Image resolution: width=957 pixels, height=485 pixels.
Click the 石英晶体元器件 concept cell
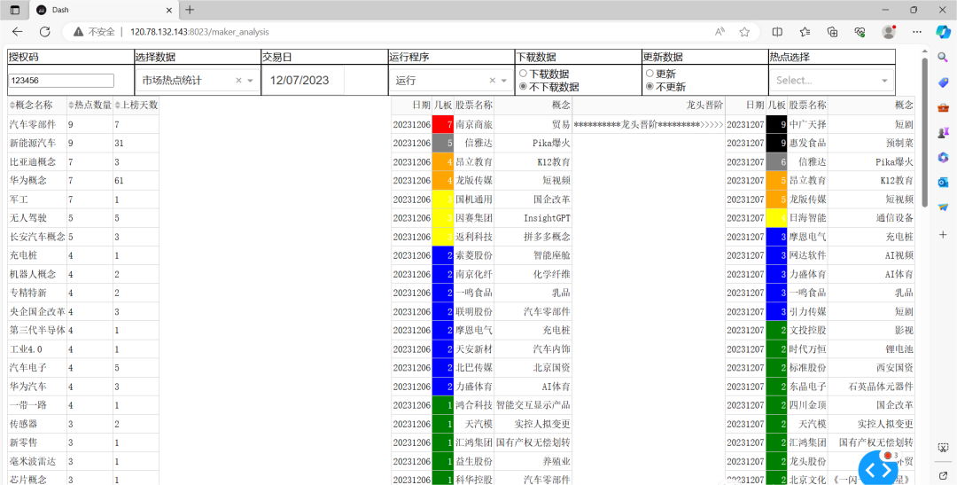click(881, 386)
